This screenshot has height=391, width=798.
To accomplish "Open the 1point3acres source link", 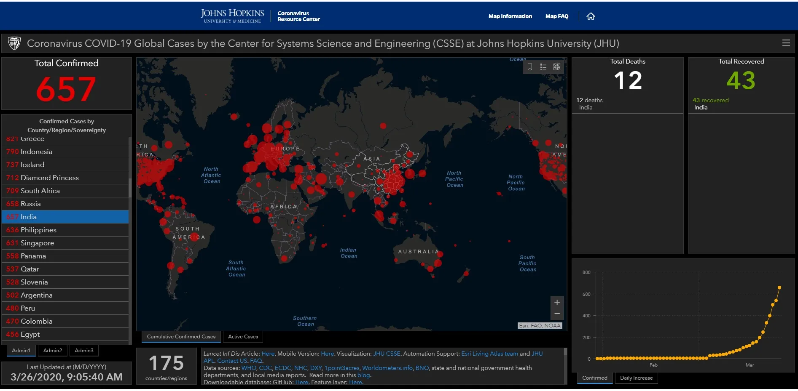I will 342,368.
